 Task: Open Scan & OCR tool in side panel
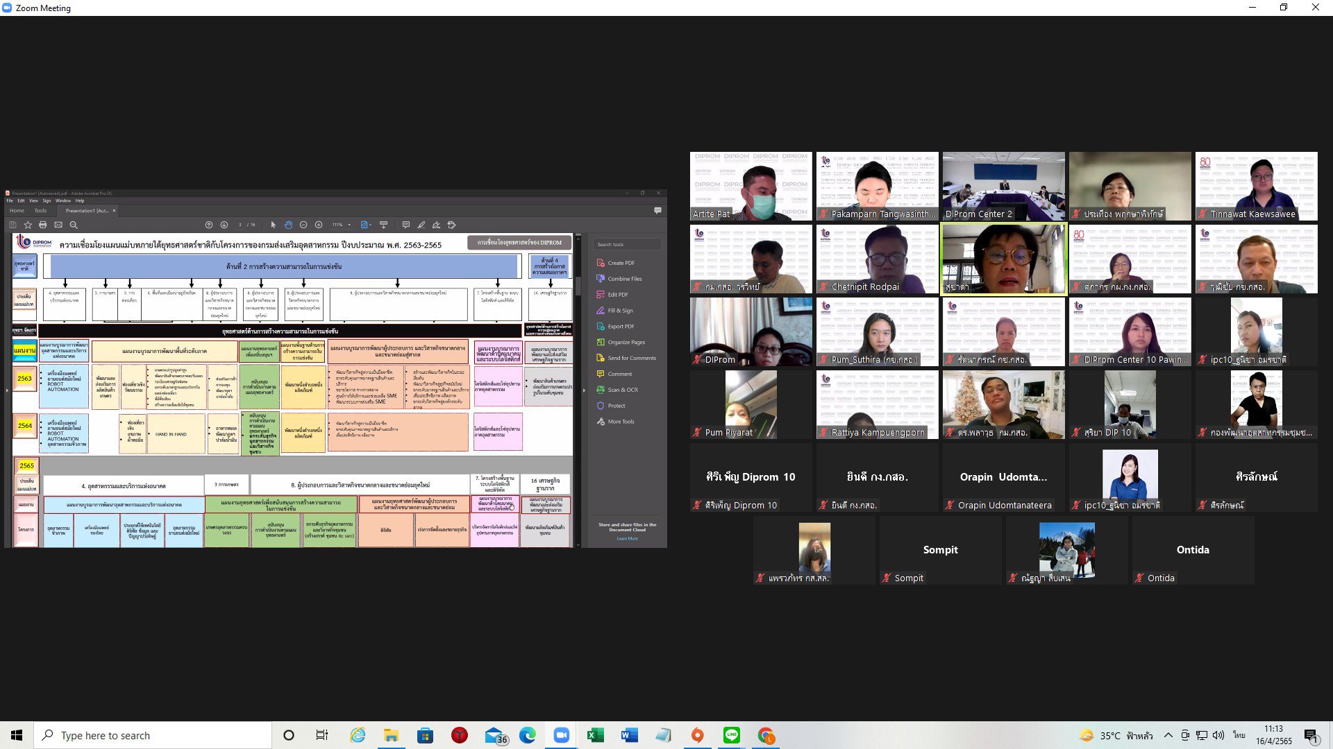tap(617, 390)
